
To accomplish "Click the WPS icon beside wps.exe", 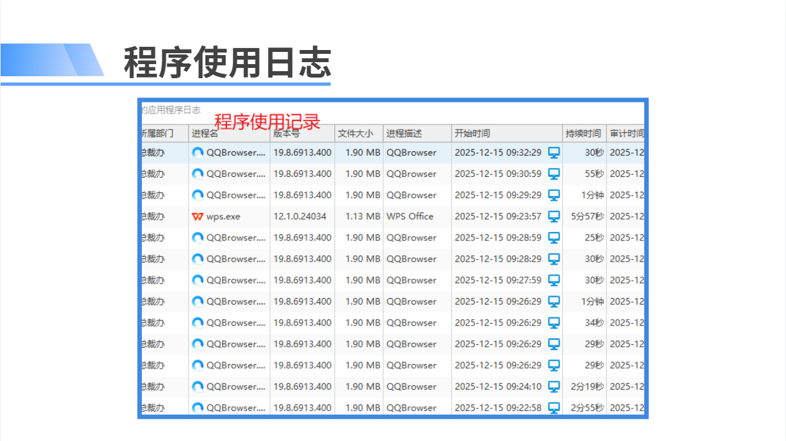I will coord(198,217).
